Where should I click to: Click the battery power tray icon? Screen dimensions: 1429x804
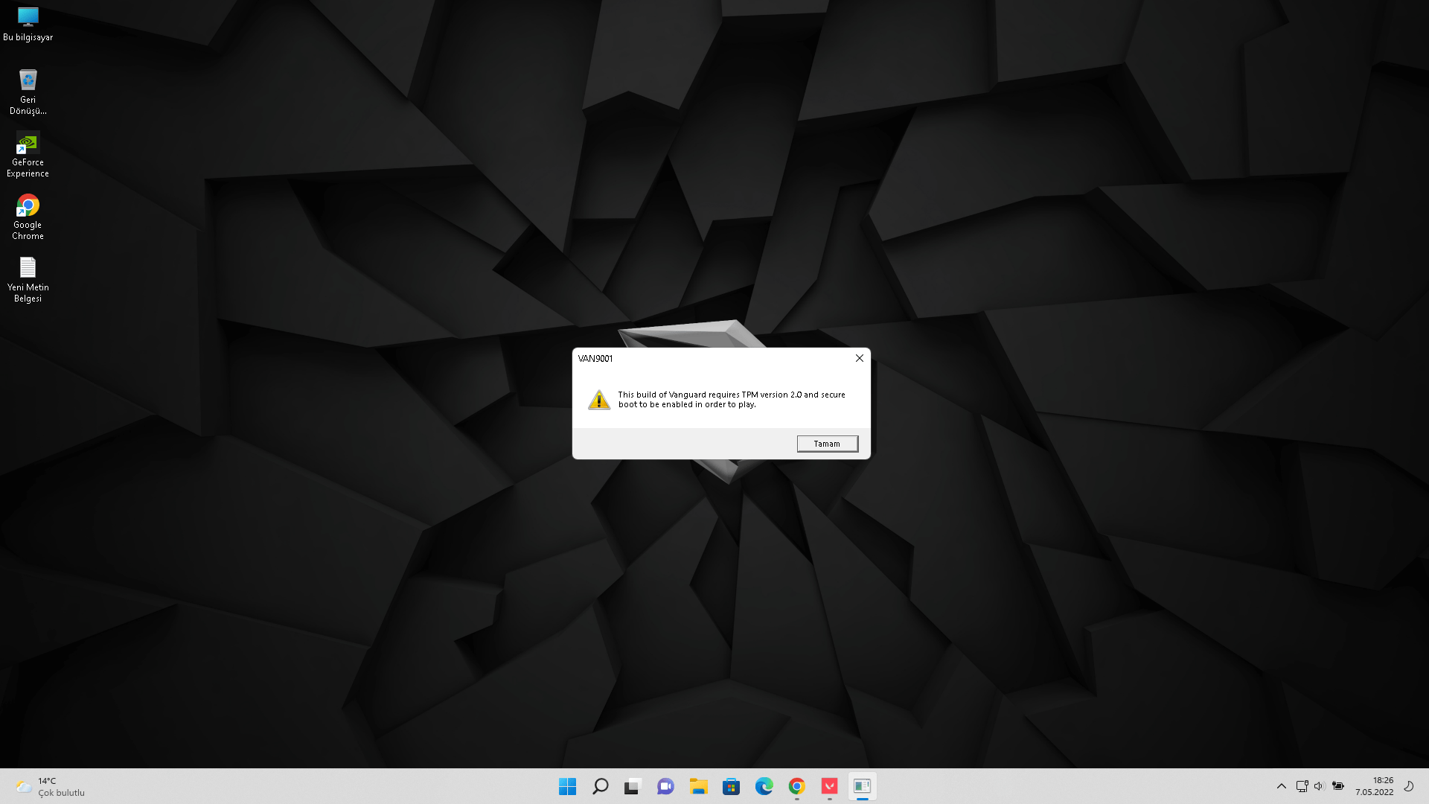1337,786
